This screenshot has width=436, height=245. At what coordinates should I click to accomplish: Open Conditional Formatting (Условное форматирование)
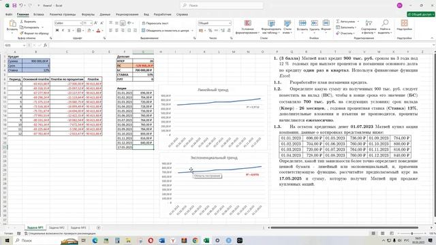click(x=247, y=27)
